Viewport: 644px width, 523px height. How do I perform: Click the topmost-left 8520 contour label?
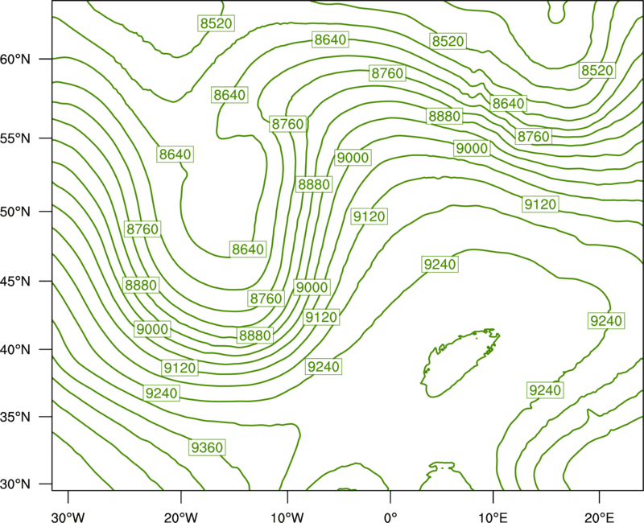click(216, 23)
